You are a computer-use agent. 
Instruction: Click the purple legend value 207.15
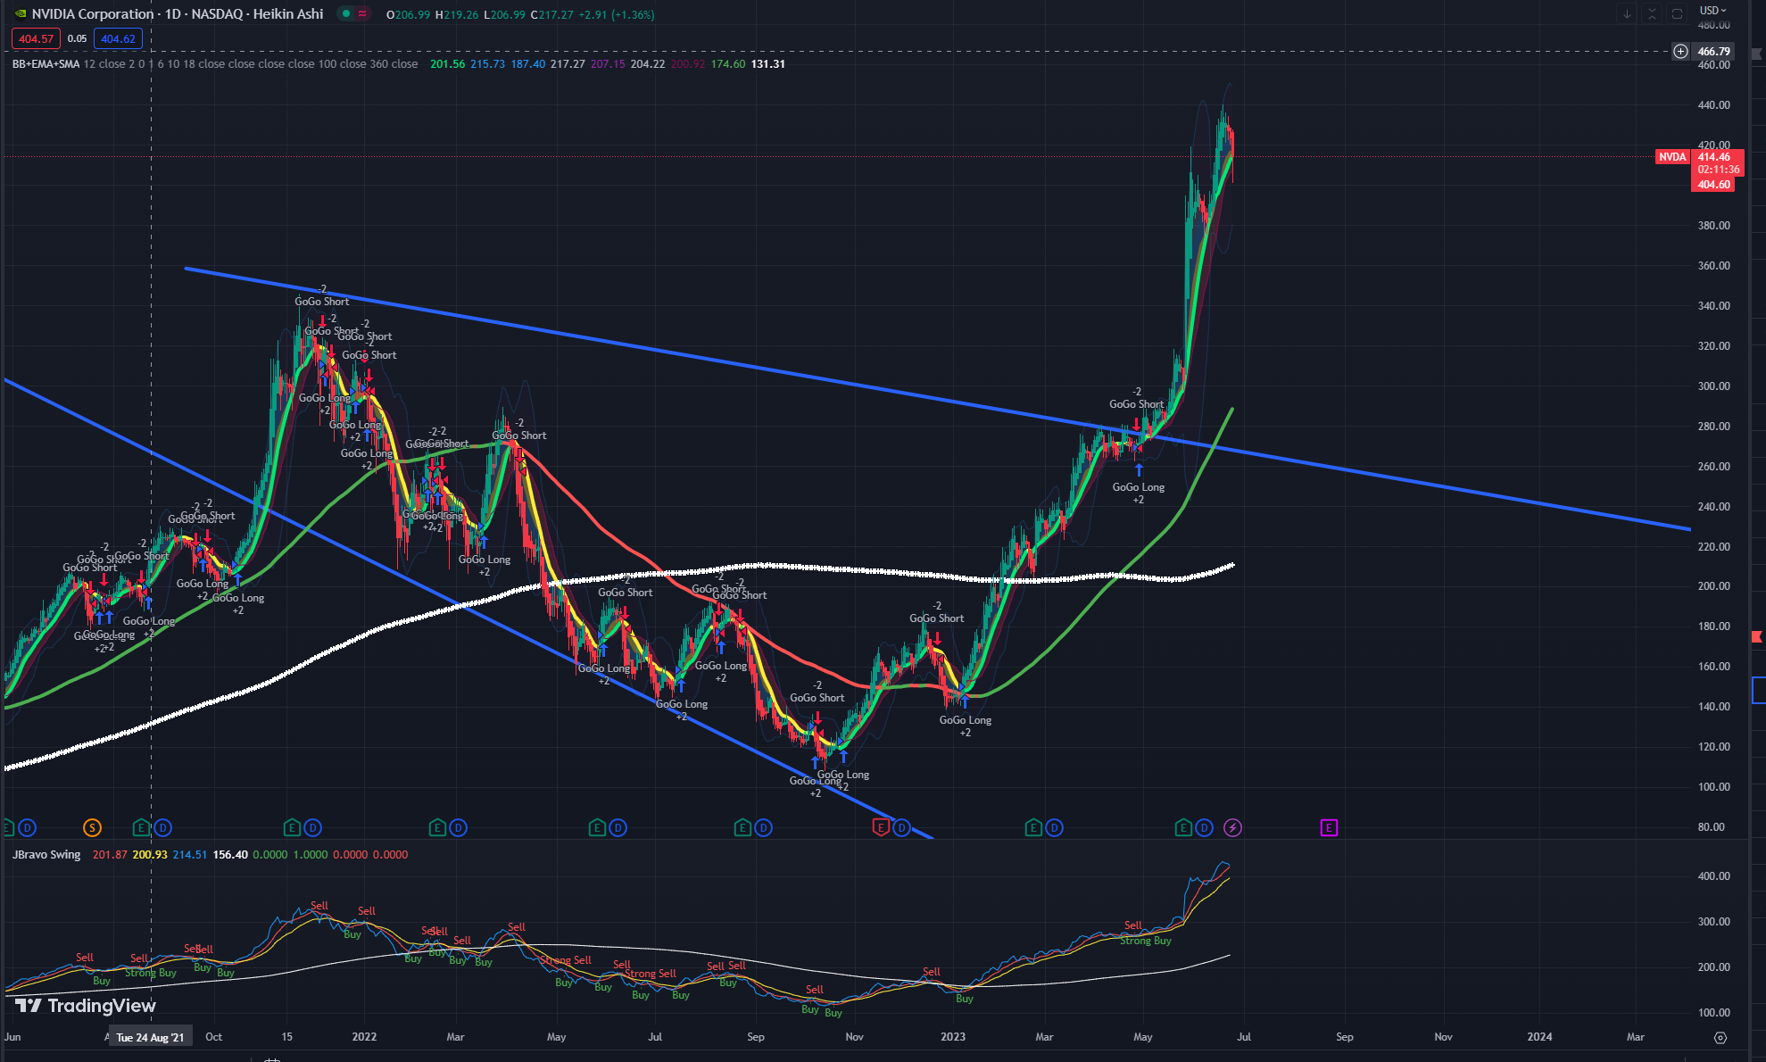[608, 64]
